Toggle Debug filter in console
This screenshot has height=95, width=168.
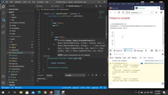[134, 58]
